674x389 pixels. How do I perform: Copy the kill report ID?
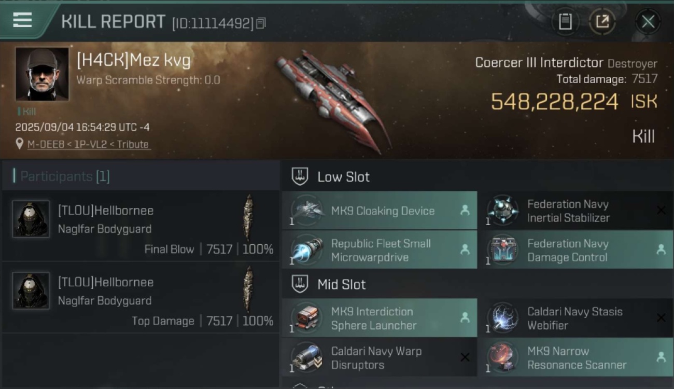tap(261, 23)
